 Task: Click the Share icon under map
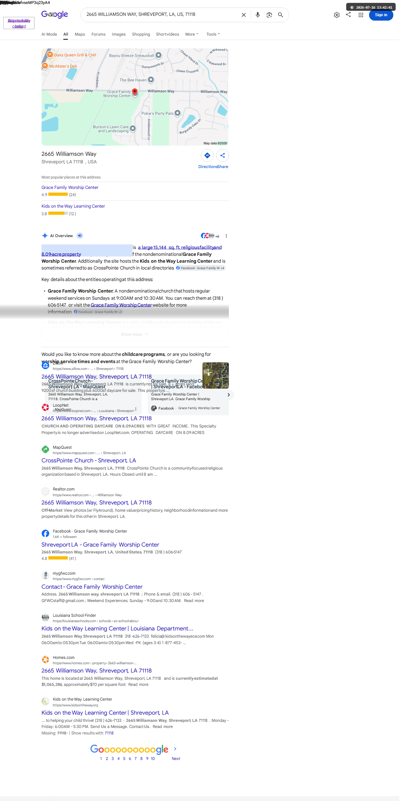pyautogui.click(x=222, y=155)
